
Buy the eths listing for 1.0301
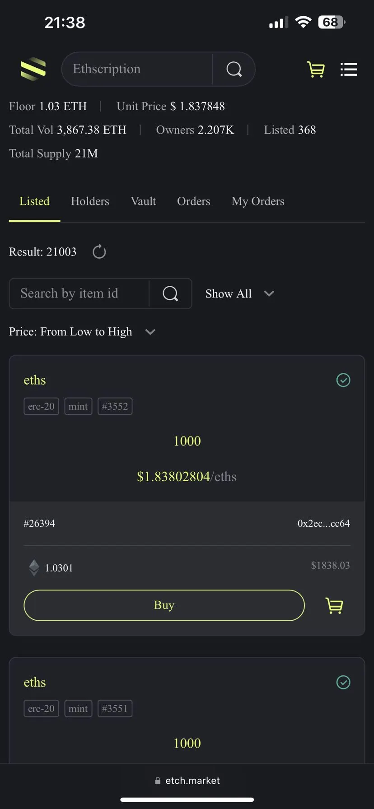click(164, 605)
